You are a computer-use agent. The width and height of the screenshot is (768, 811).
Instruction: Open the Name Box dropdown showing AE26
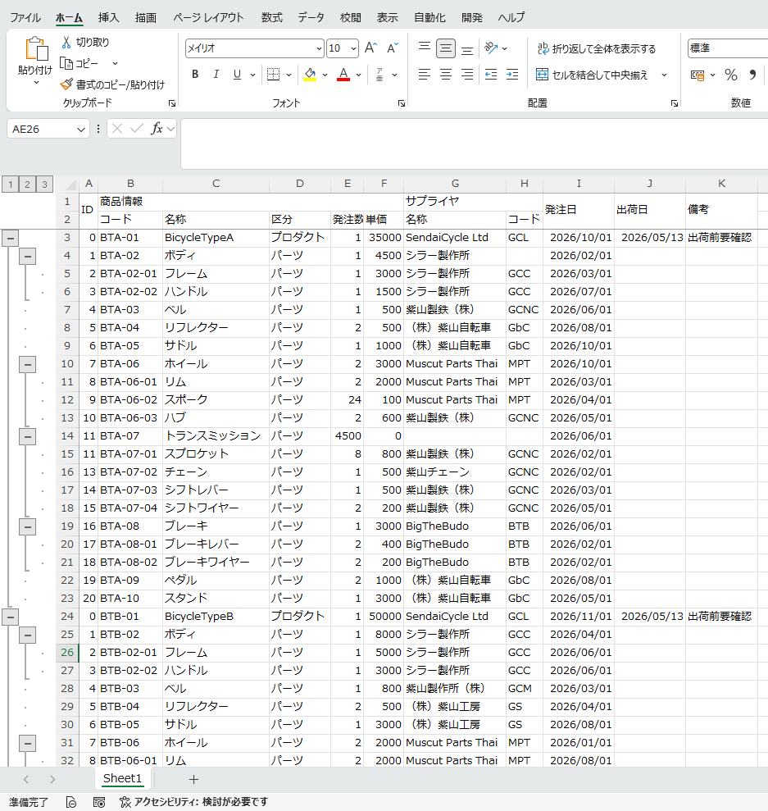tap(80, 130)
